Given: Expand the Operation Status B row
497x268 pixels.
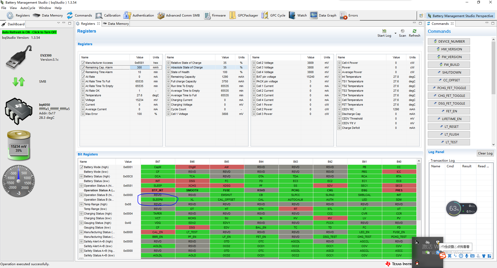Looking at the screenshot, I should [81, 195].
